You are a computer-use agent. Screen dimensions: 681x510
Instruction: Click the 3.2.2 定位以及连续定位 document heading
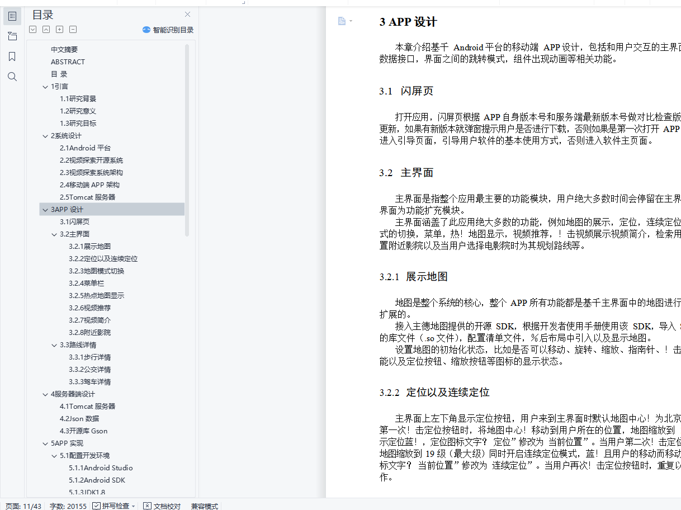(434, 393)
